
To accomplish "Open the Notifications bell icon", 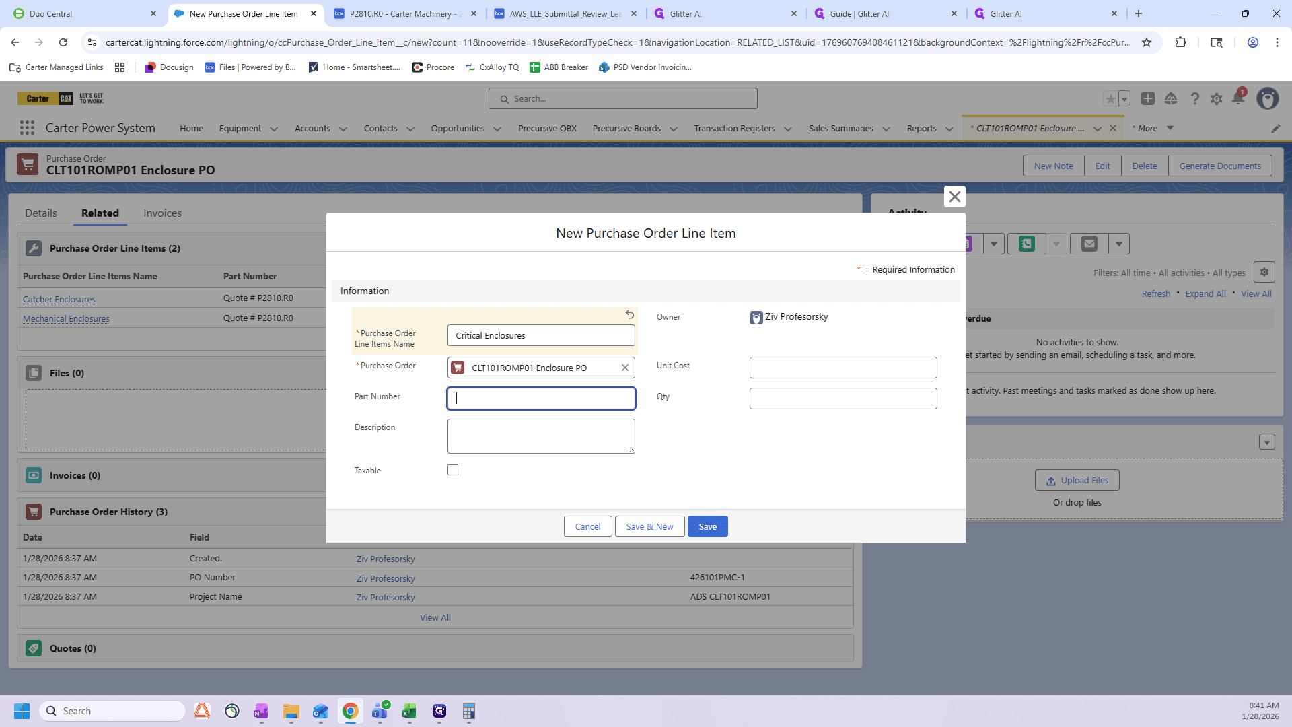I will 1238,98.
